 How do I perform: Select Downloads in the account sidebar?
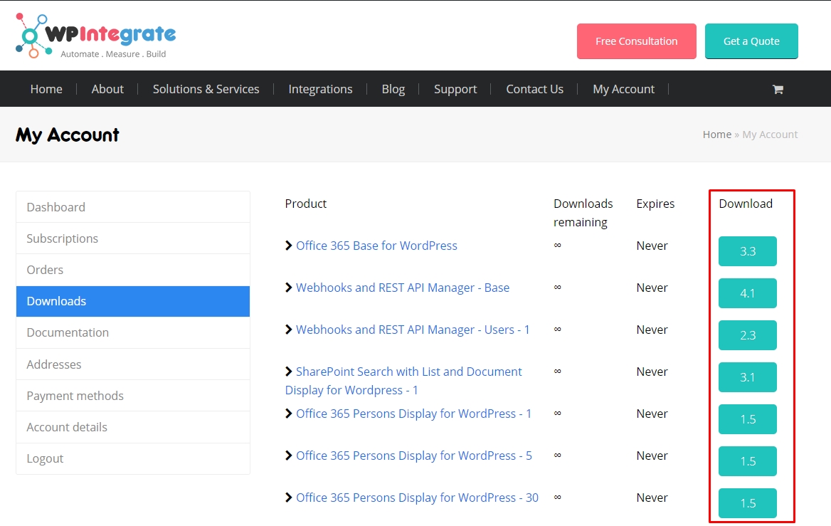133,301
